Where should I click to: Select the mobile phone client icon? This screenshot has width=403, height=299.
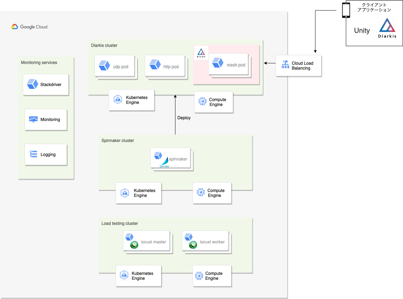tap(346, 10)
